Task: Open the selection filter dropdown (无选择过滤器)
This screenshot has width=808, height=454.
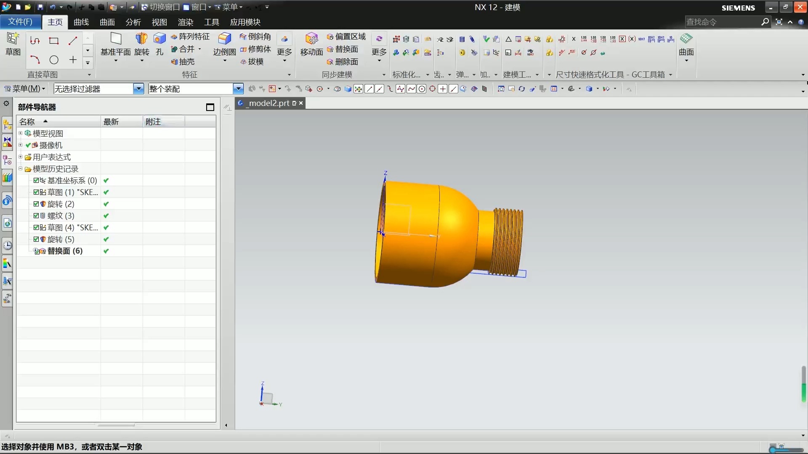Action: point(138,89)
